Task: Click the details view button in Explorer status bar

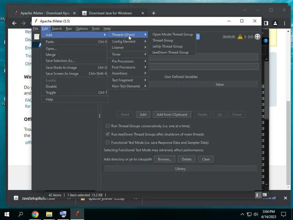Action: (257, 195)
